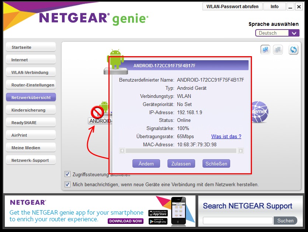Click the dialog title ANDROID-172CC91F75F4B17F
308x232 pixels.
[x=165, y=65]
